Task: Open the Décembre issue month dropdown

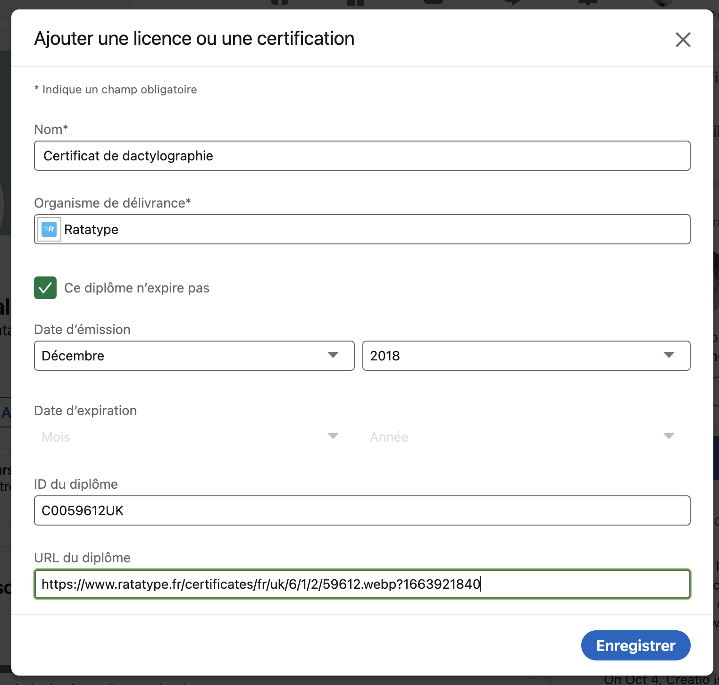Action: [194, 356]
